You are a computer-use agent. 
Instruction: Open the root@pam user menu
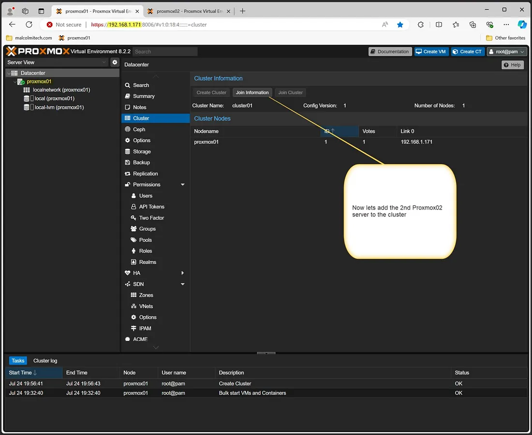(x=506, y=52)
